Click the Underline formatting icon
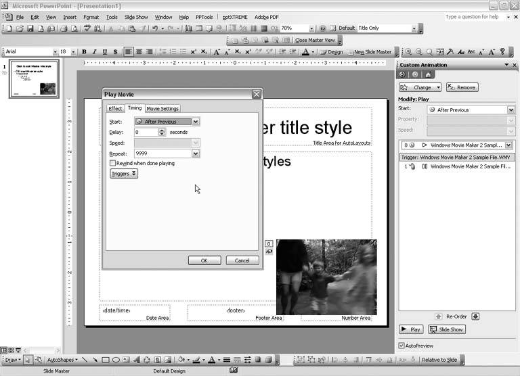Viewport: 520px width, 376px height. click(x=105, y=51)
